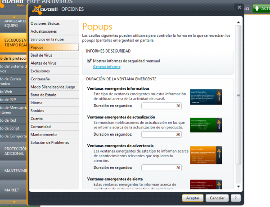The width and height of the screenshot is (270, 207).
Task: Go to Alertas de Virus section
Action: click(x=54, y=63)
